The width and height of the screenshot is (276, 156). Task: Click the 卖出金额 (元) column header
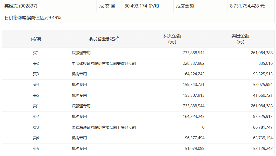(240, 39)
